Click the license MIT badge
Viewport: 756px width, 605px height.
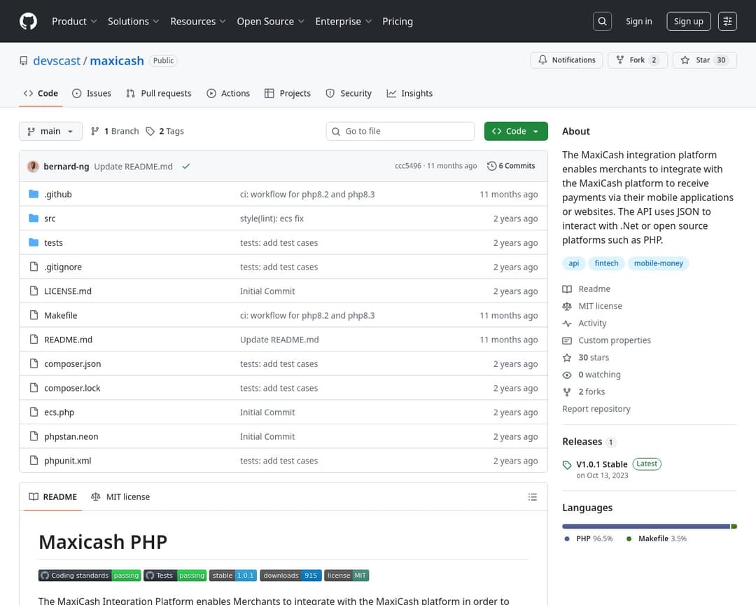346,575
